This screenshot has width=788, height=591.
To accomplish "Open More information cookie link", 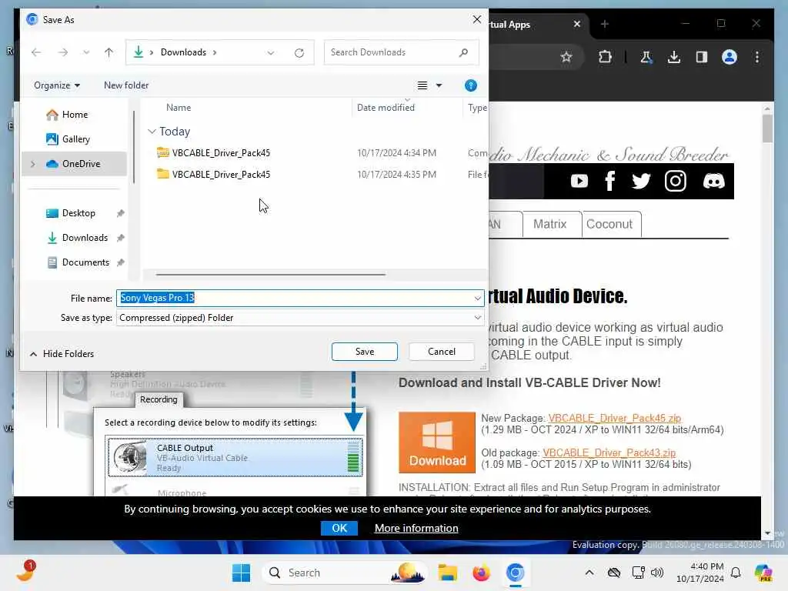I will pos(416,528).
